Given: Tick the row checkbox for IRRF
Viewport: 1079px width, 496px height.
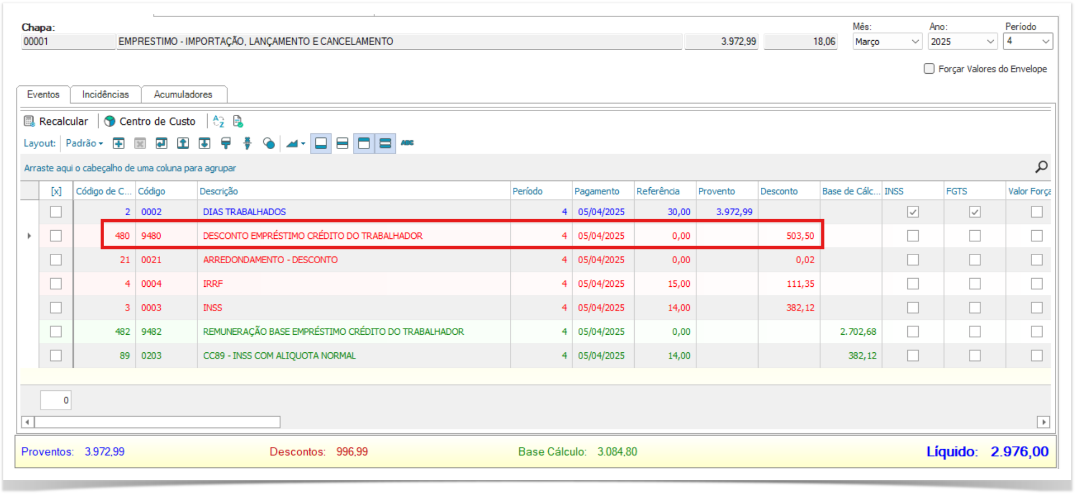Looking at the screenshot, I should coord(56,284).
